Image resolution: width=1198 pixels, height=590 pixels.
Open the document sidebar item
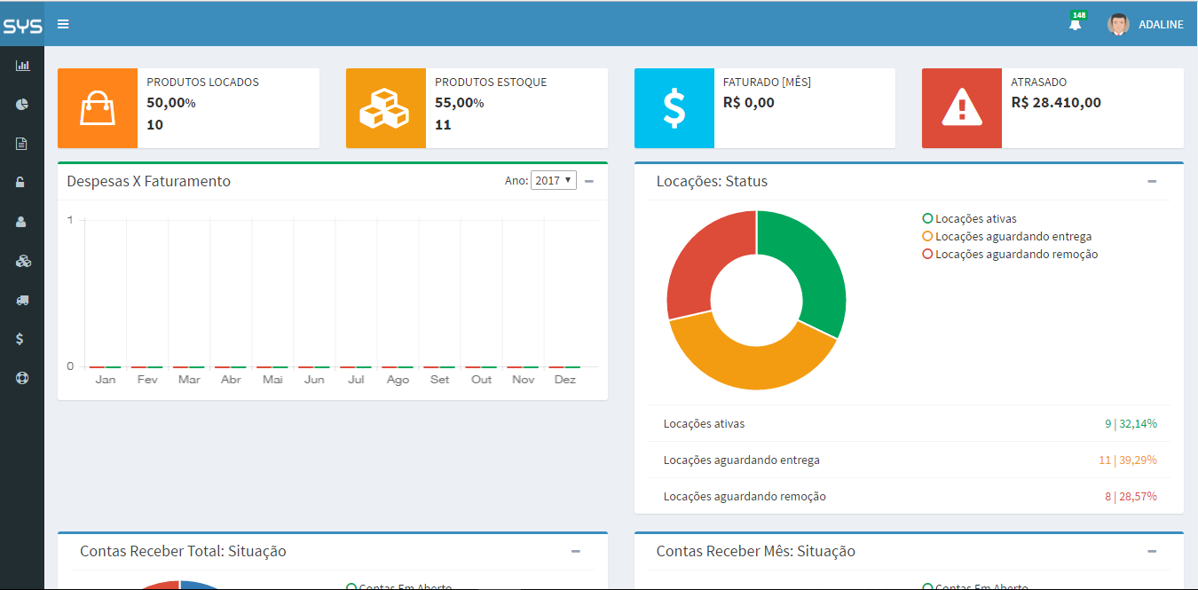click(22, 144)
